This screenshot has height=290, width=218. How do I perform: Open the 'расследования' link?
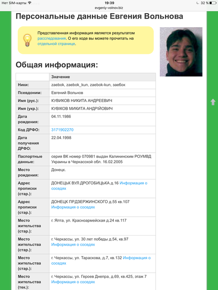51,38
